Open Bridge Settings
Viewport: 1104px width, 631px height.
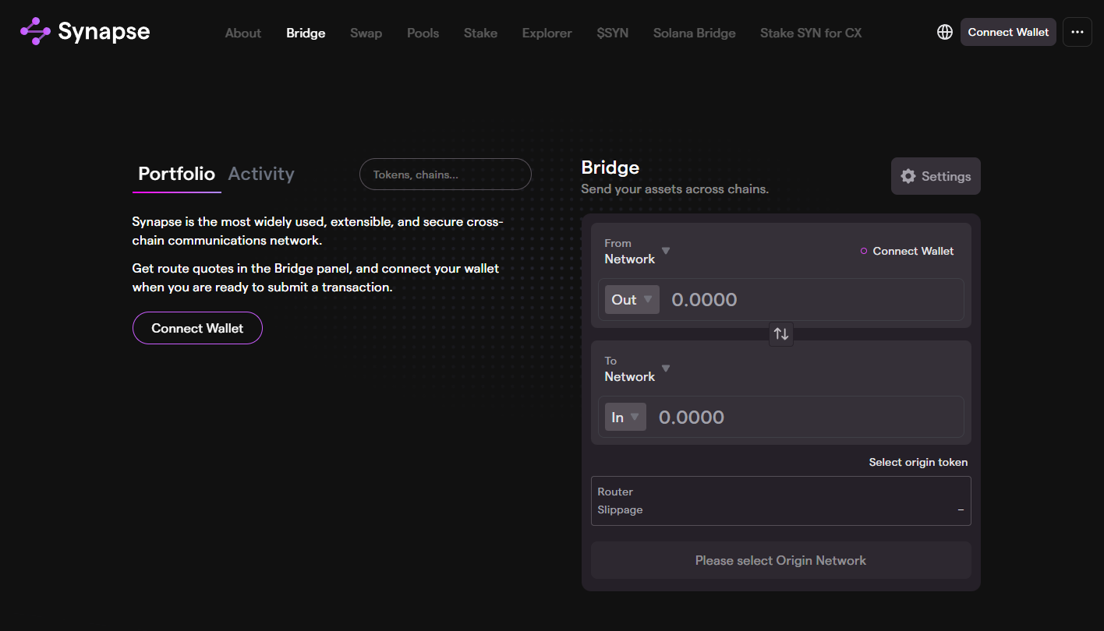[936, 176]
